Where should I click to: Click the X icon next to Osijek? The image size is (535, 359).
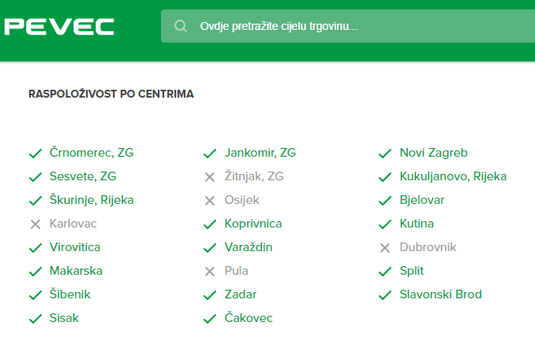tap(210, 200)
